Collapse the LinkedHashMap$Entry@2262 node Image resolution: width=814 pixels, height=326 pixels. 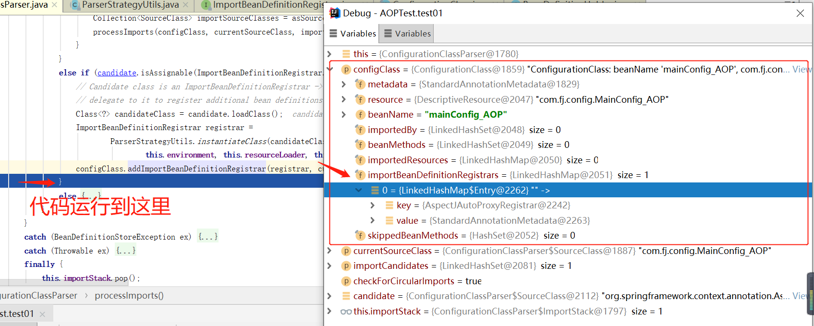tap(359, 190)
